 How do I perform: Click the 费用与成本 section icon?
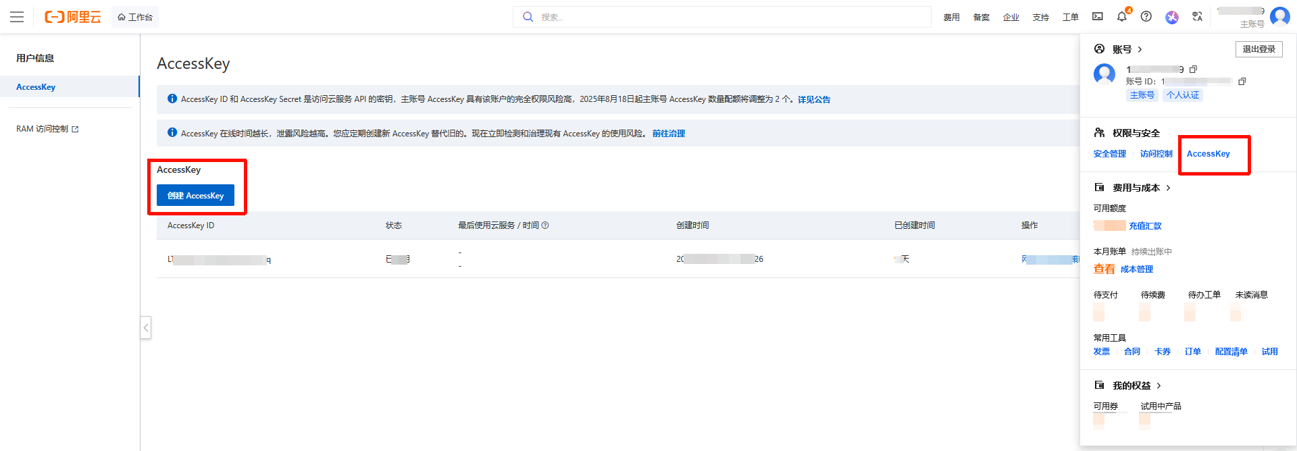coord(1099,187)
